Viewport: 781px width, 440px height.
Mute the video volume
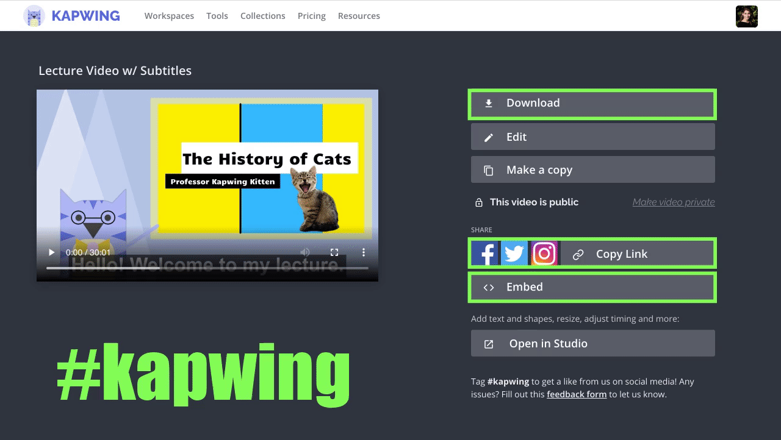point(305,252)
